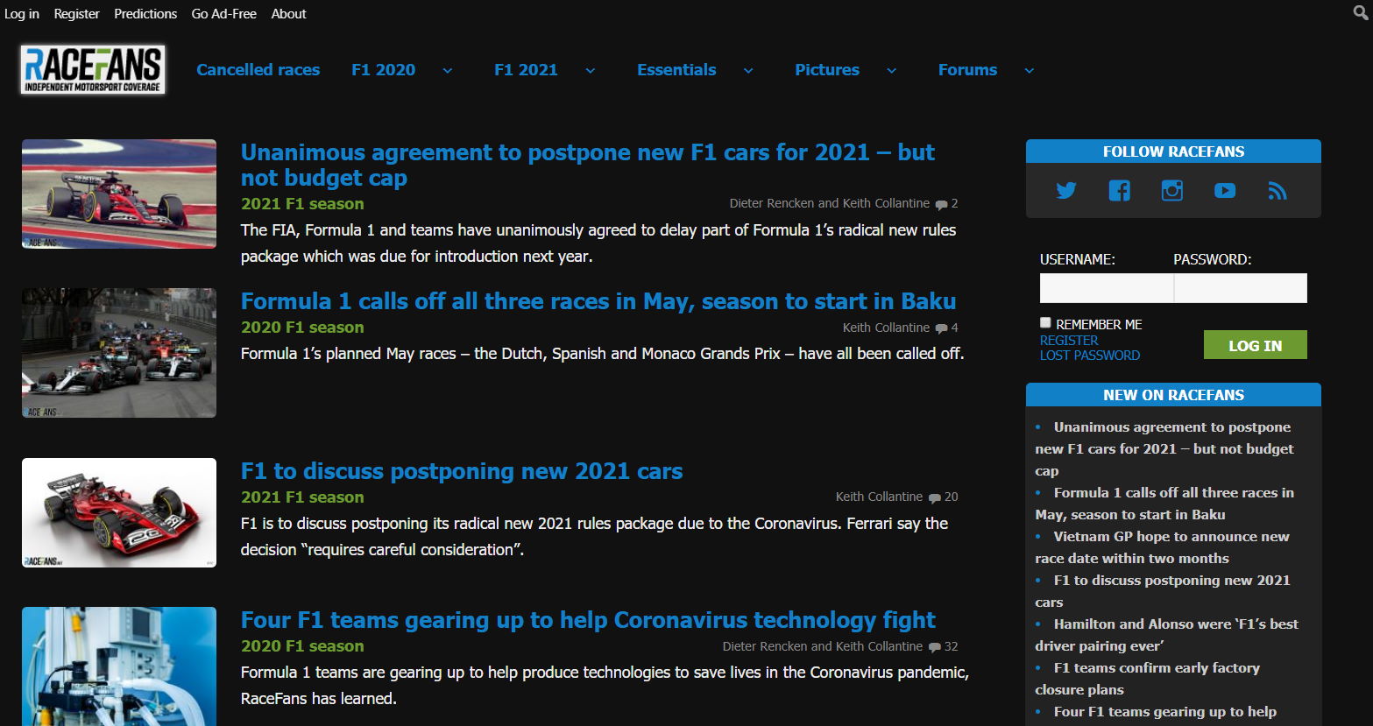Open the Go Ad-Free link

pos(224,14)
